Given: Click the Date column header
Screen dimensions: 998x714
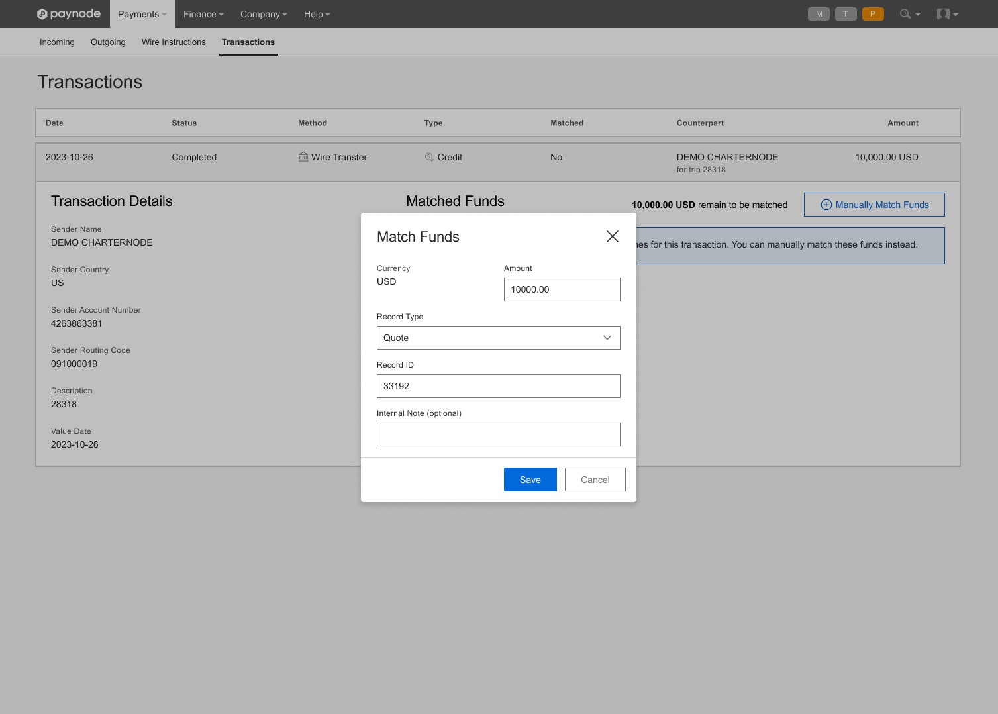Looking at the screenshot, I should (x=54, y=123).
